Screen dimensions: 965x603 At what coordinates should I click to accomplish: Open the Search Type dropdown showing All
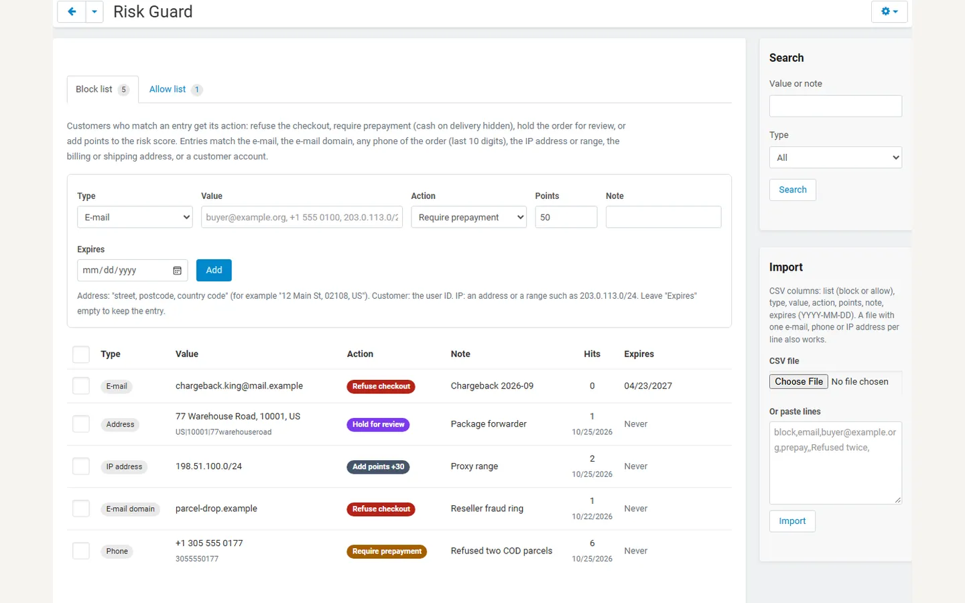(x=836, y=157)
